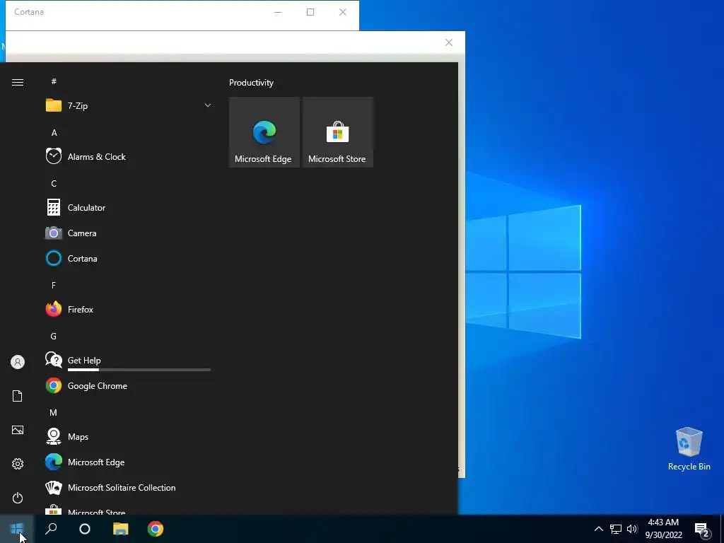The width and height of the screenshot is (724, 543).
Task: Expand the Start menu hamburger navigation
Action: pos(18,82)
